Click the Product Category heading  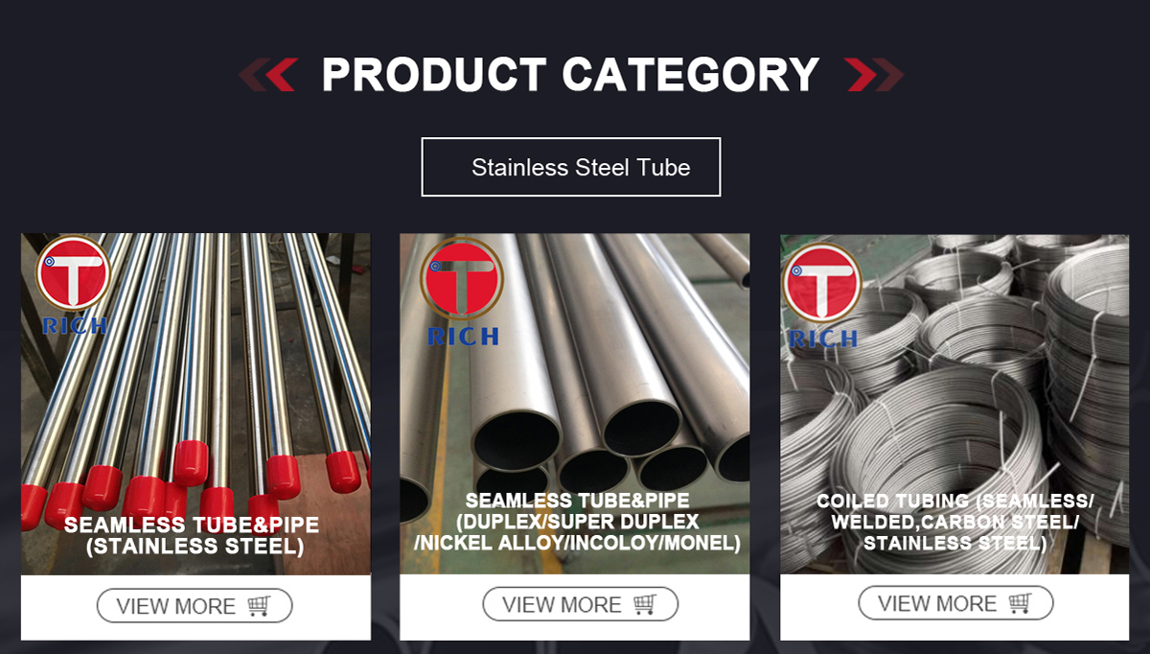(570, 74)
